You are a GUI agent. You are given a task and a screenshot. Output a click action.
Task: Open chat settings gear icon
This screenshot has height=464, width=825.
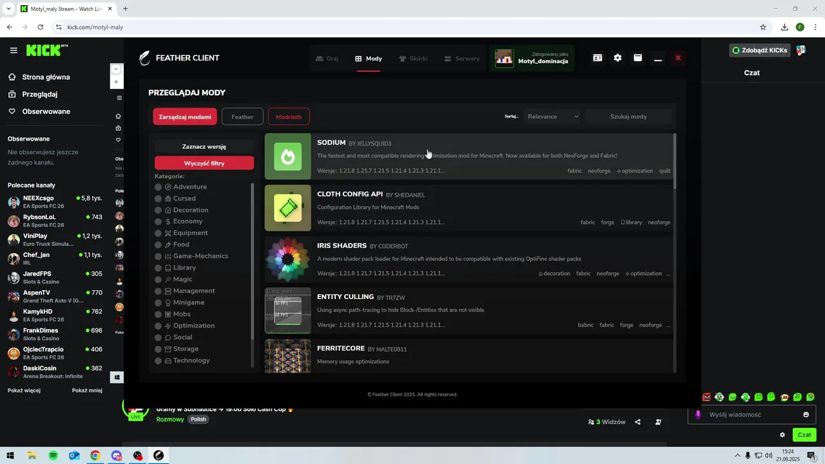[782, 435]
